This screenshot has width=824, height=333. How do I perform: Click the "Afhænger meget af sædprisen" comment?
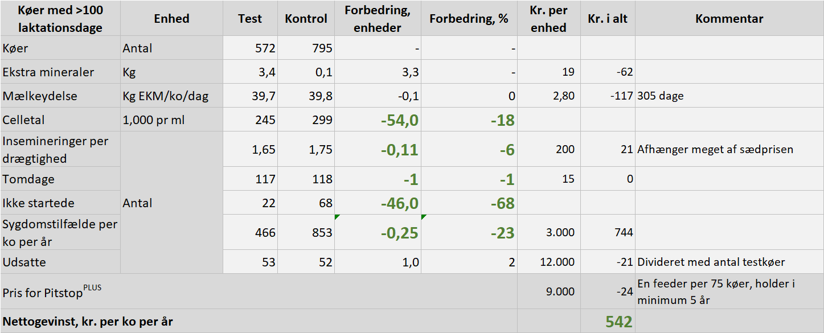click(x=715, y=150)
